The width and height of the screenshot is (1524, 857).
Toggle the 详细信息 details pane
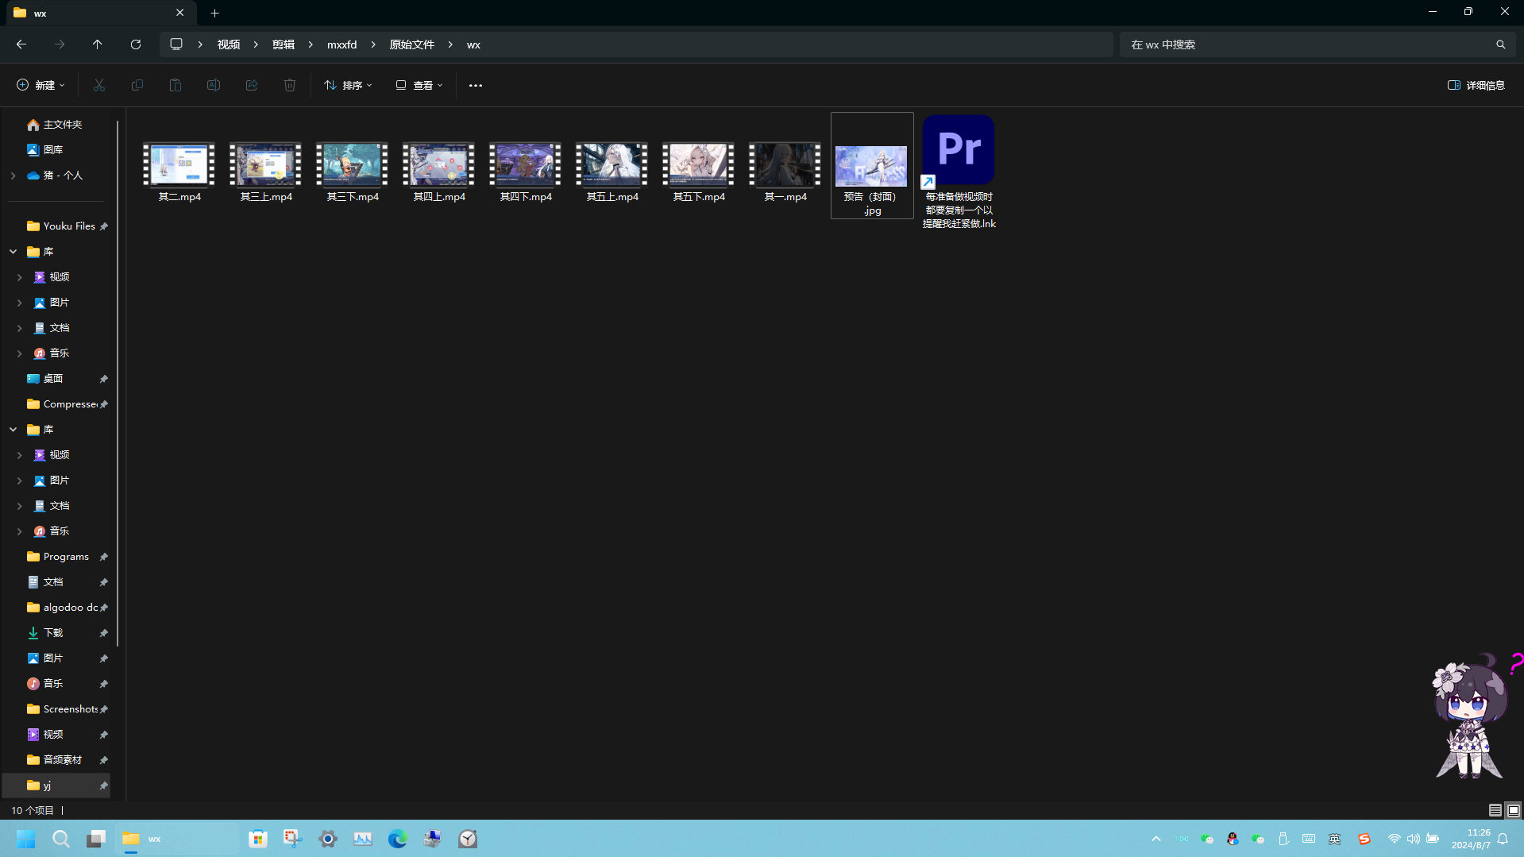(1476, 85)
